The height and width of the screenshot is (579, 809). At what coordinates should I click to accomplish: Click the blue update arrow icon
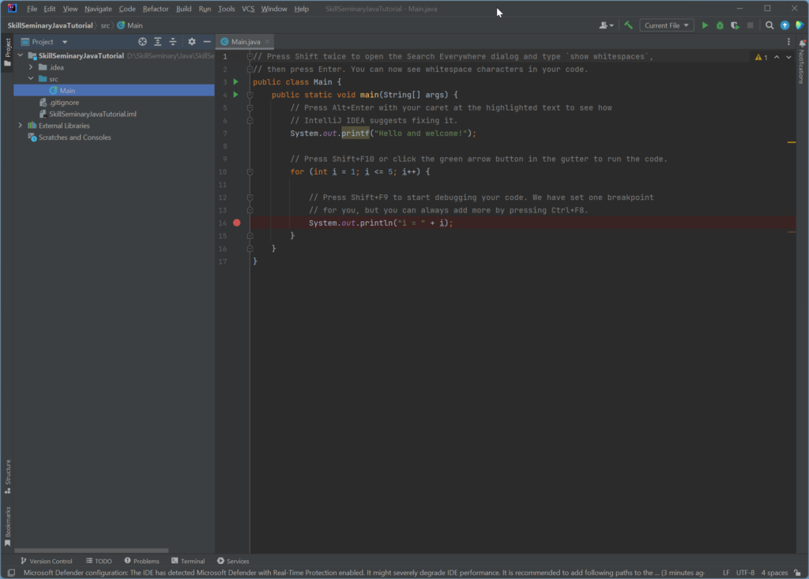(x=785, y=25)
